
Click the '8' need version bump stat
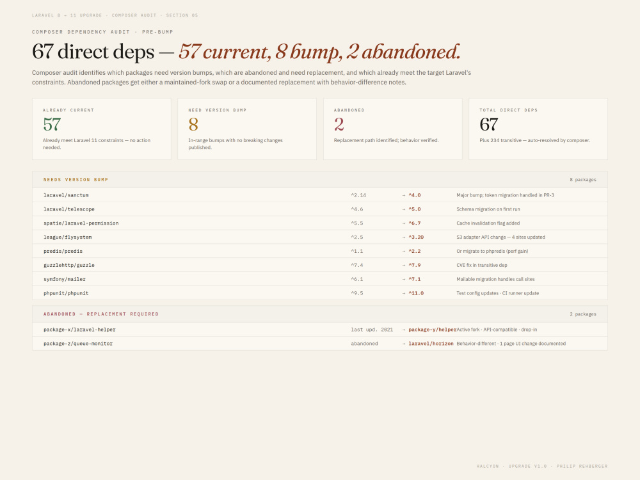(x=193, y=125)
